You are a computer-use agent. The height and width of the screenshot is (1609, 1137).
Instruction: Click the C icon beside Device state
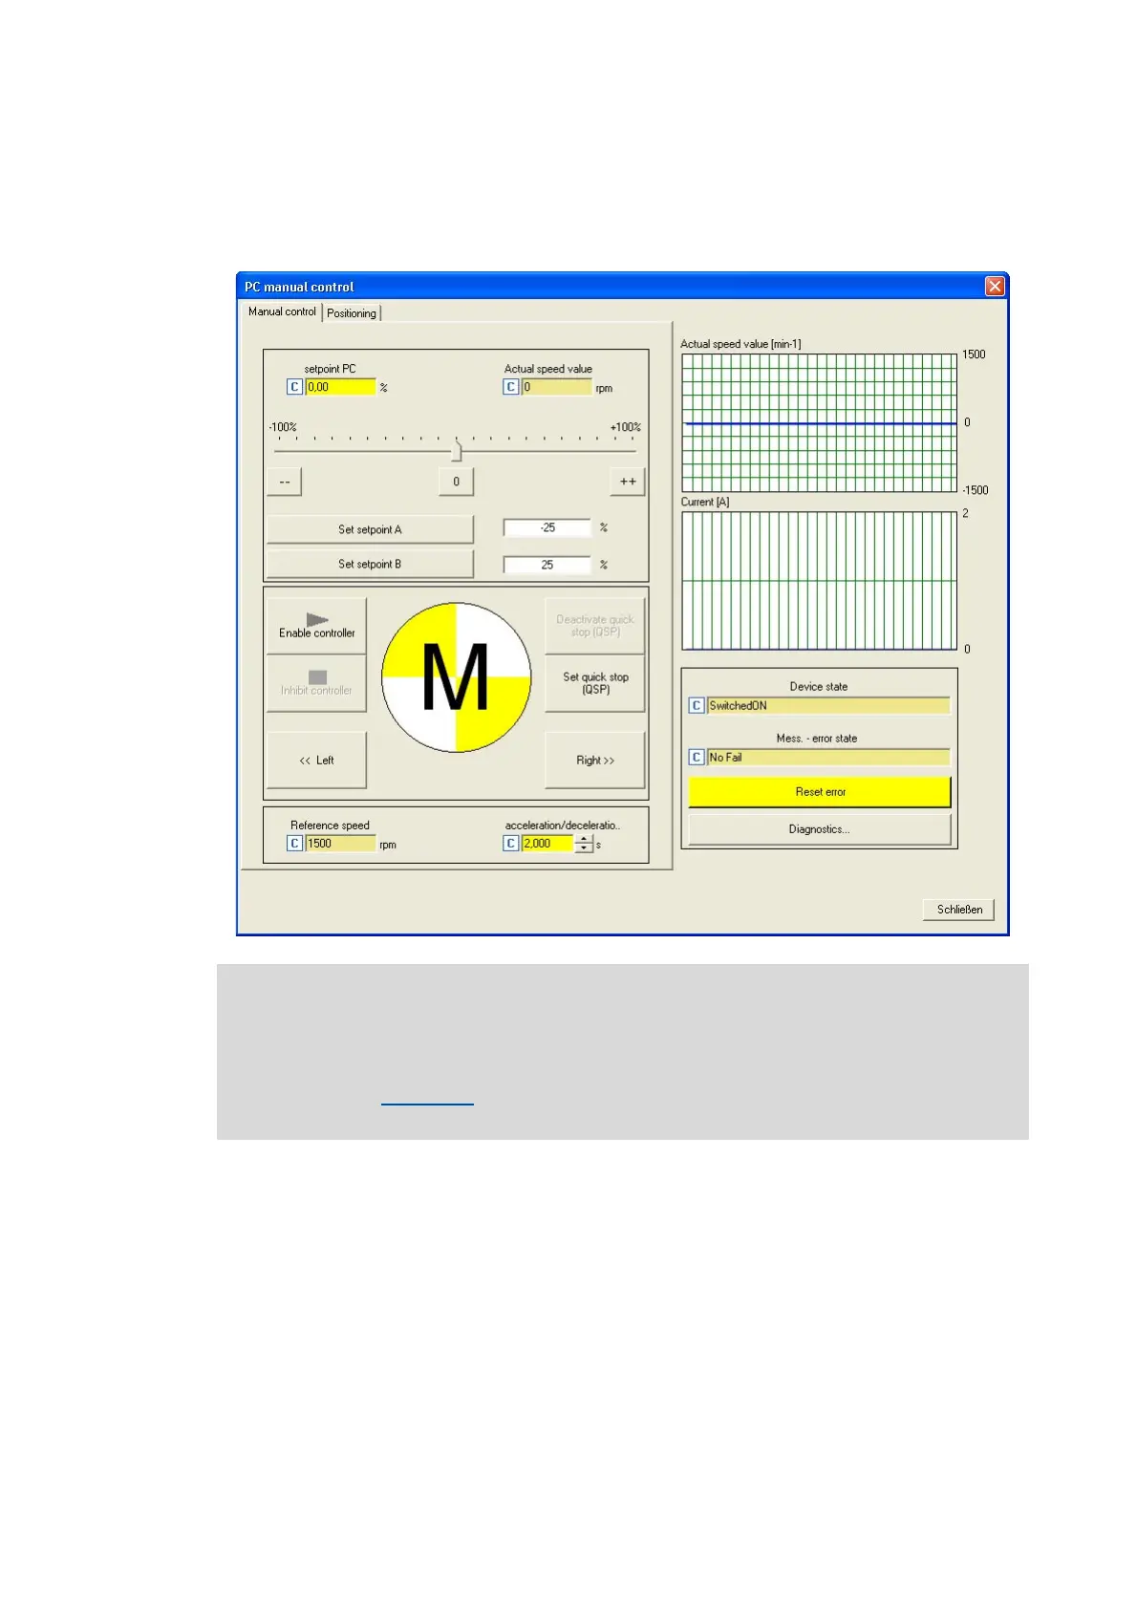coord(697,706)
